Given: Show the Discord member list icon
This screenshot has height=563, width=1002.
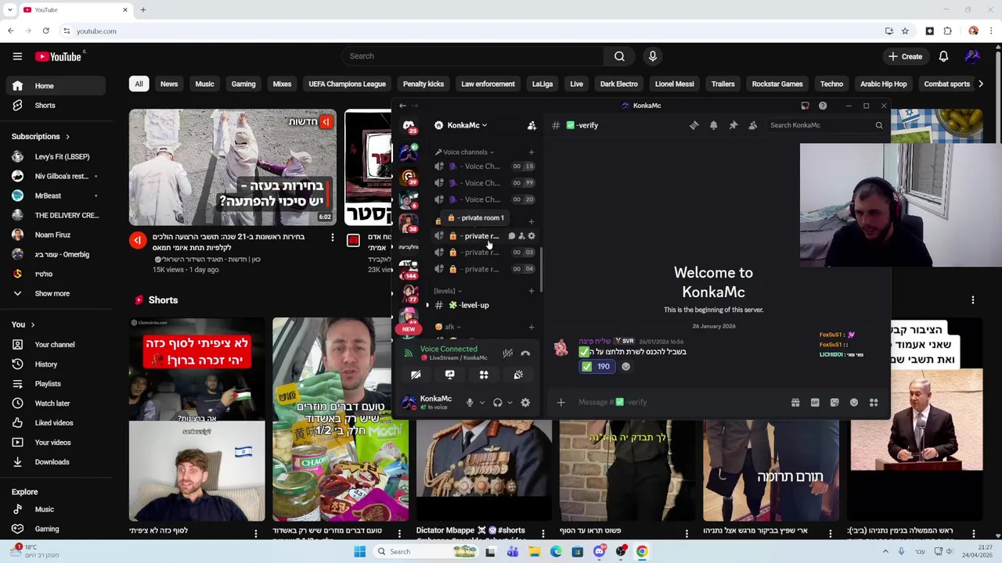Looking at the screenshot, I should (x=753, y=125).
